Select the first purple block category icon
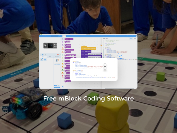The image size is (177, 133). click(63, 39)
